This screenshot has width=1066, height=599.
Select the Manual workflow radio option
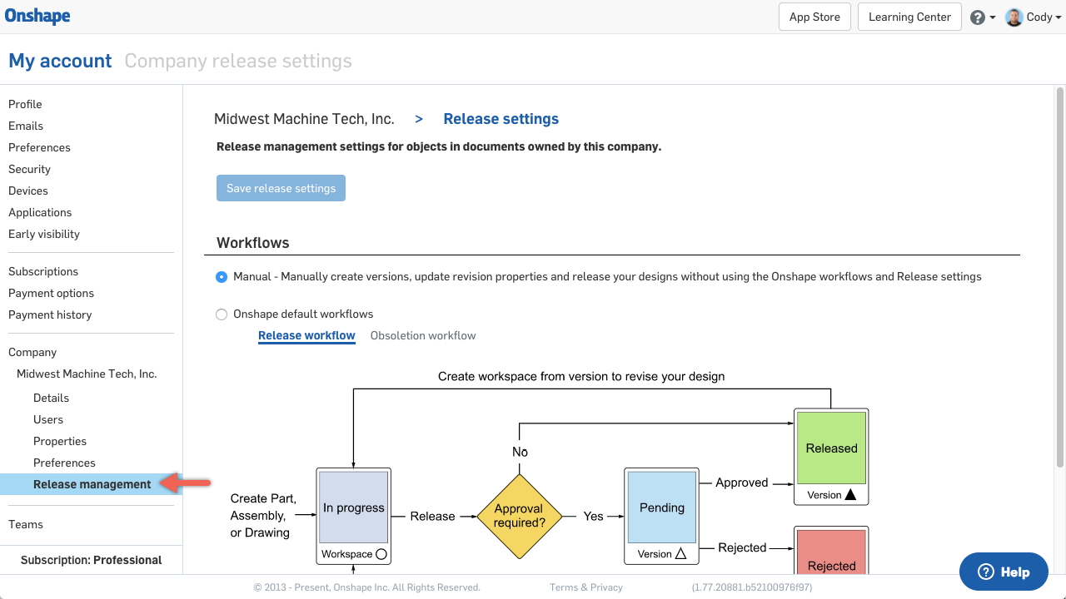(x=222, y=277)
